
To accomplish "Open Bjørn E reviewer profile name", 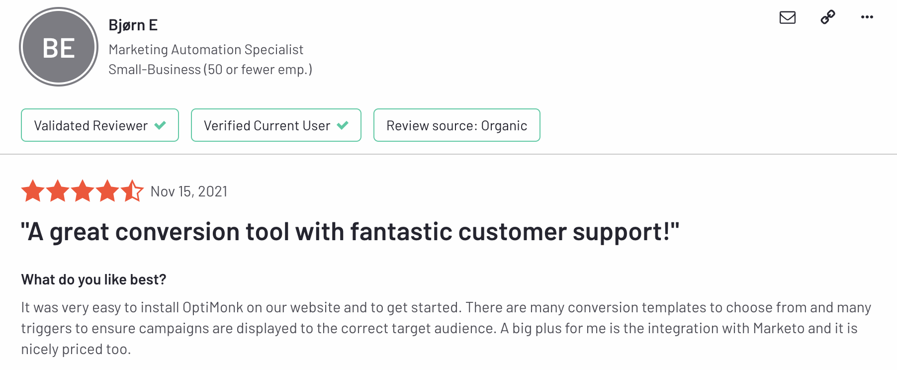I will [x=133, y=25].
